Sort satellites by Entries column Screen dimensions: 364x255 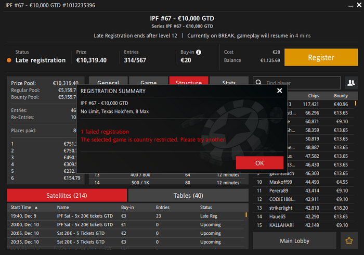coord(162,208)
